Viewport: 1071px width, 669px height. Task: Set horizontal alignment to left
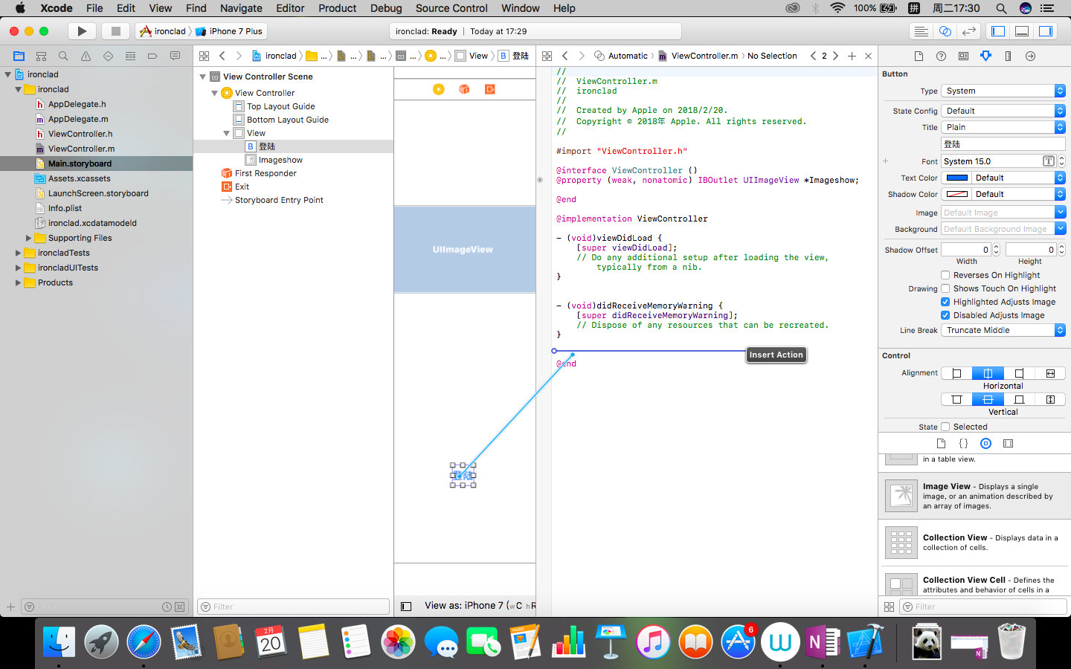(x=956, y=373)
